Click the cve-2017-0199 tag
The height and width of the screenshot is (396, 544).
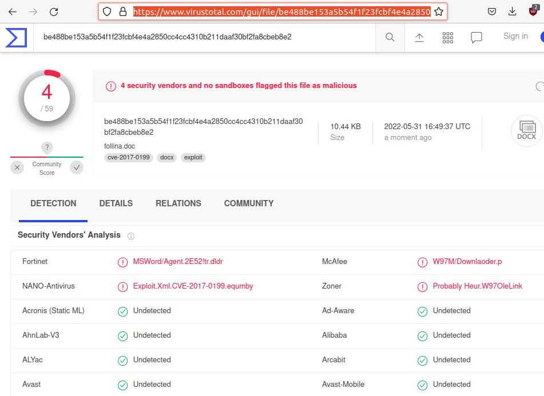[128, 157]
